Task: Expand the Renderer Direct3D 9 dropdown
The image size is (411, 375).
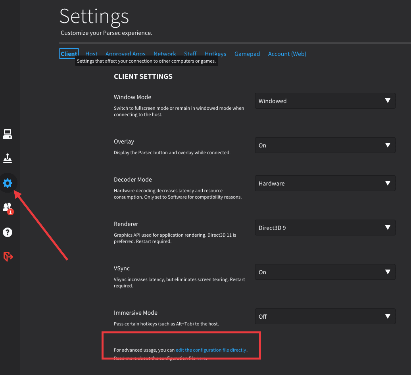Action: [x=325, y=228]
